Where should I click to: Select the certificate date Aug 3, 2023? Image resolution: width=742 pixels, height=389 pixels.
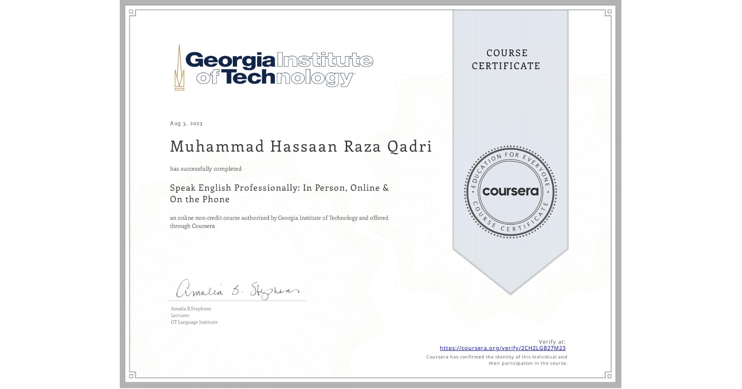point(186,123)
